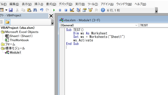Open the ウィンドウ(W) menu
Image resolution: width=168 pixels, height=95 pixels.
click(x=124, y=4)
